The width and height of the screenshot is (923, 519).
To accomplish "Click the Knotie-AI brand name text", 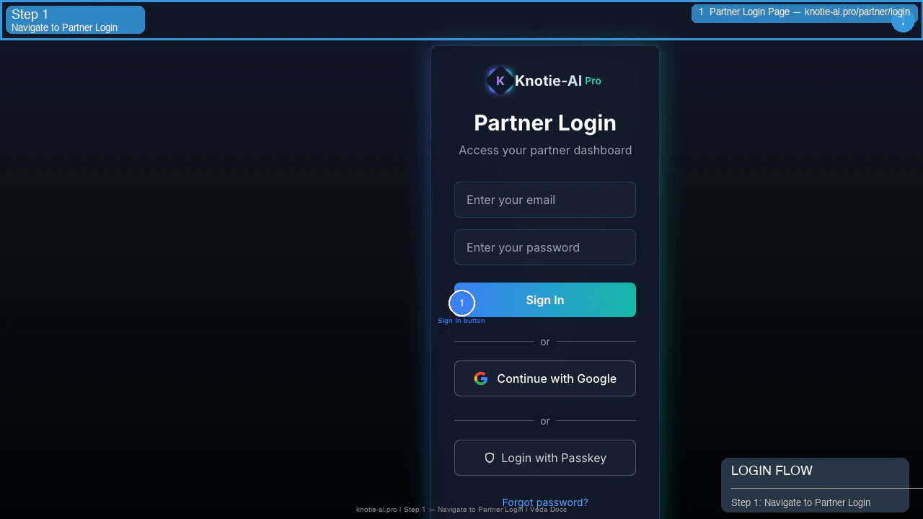I will [548, 81].
